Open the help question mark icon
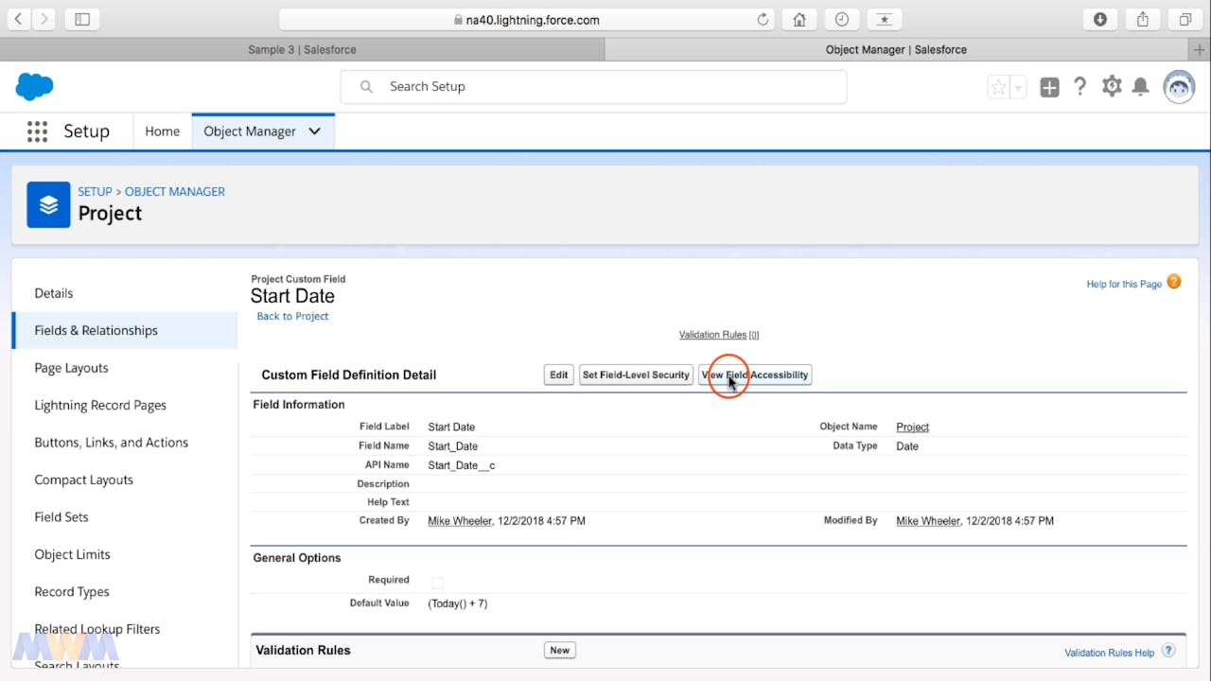This screenshot has width=1211, height=681. (x=1079, y=87)
